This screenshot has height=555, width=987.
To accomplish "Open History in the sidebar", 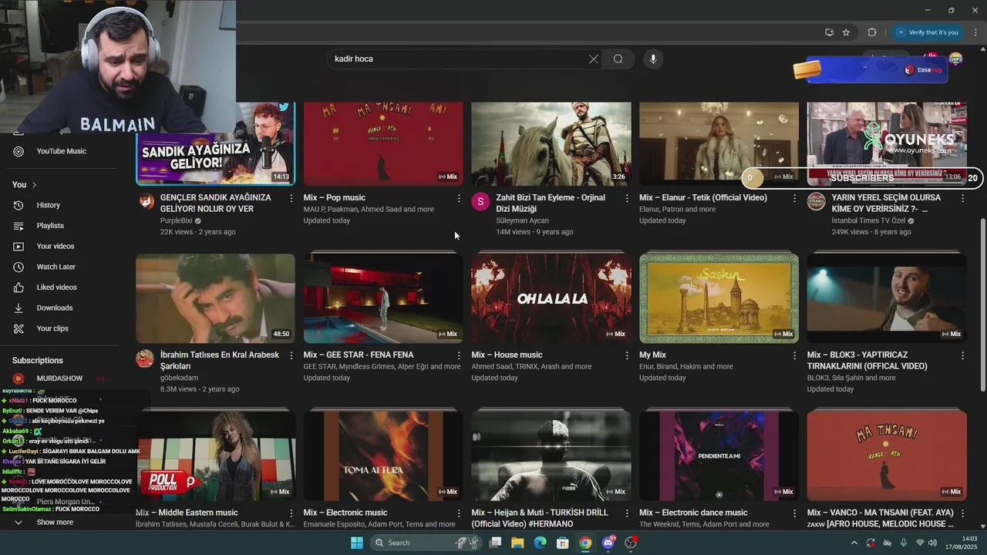I will pyautogui.click(x=48, y=205).
